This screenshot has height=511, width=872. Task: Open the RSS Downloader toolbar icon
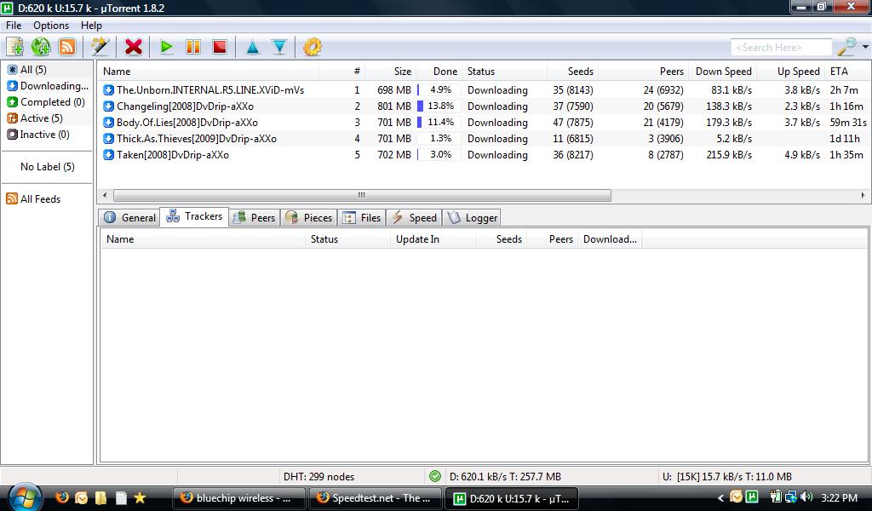pyautogui.click(x=67, y=47)
